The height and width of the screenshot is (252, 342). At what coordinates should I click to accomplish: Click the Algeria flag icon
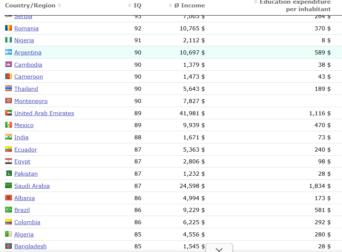(9, 234)
